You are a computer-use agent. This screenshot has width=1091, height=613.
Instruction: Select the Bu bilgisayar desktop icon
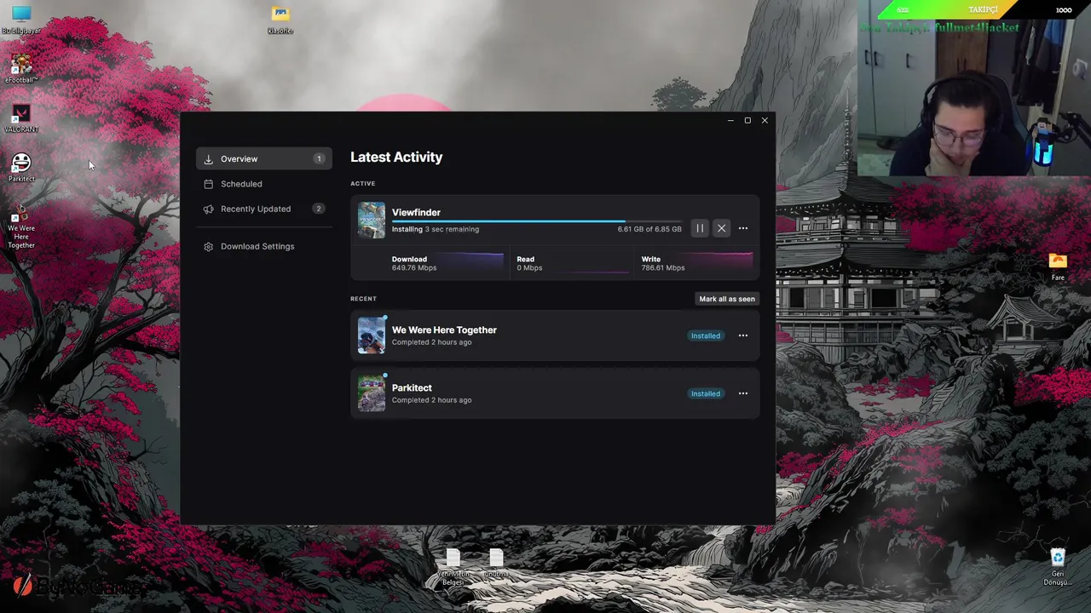pyautogui.click(x=21, y=20)
